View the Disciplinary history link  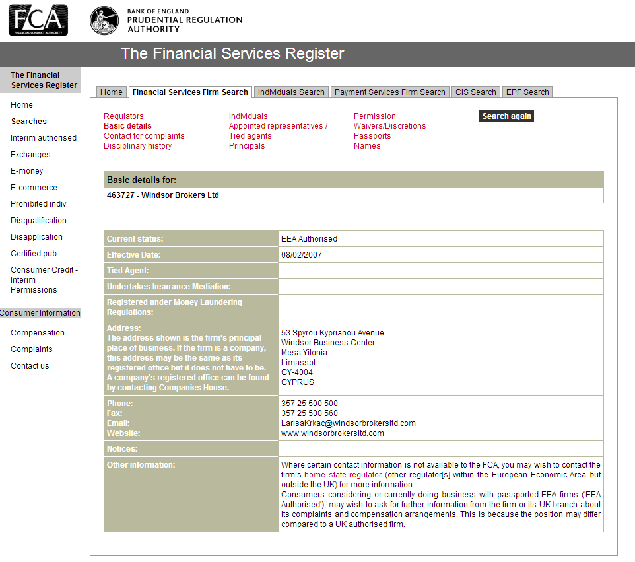(138, 146)
